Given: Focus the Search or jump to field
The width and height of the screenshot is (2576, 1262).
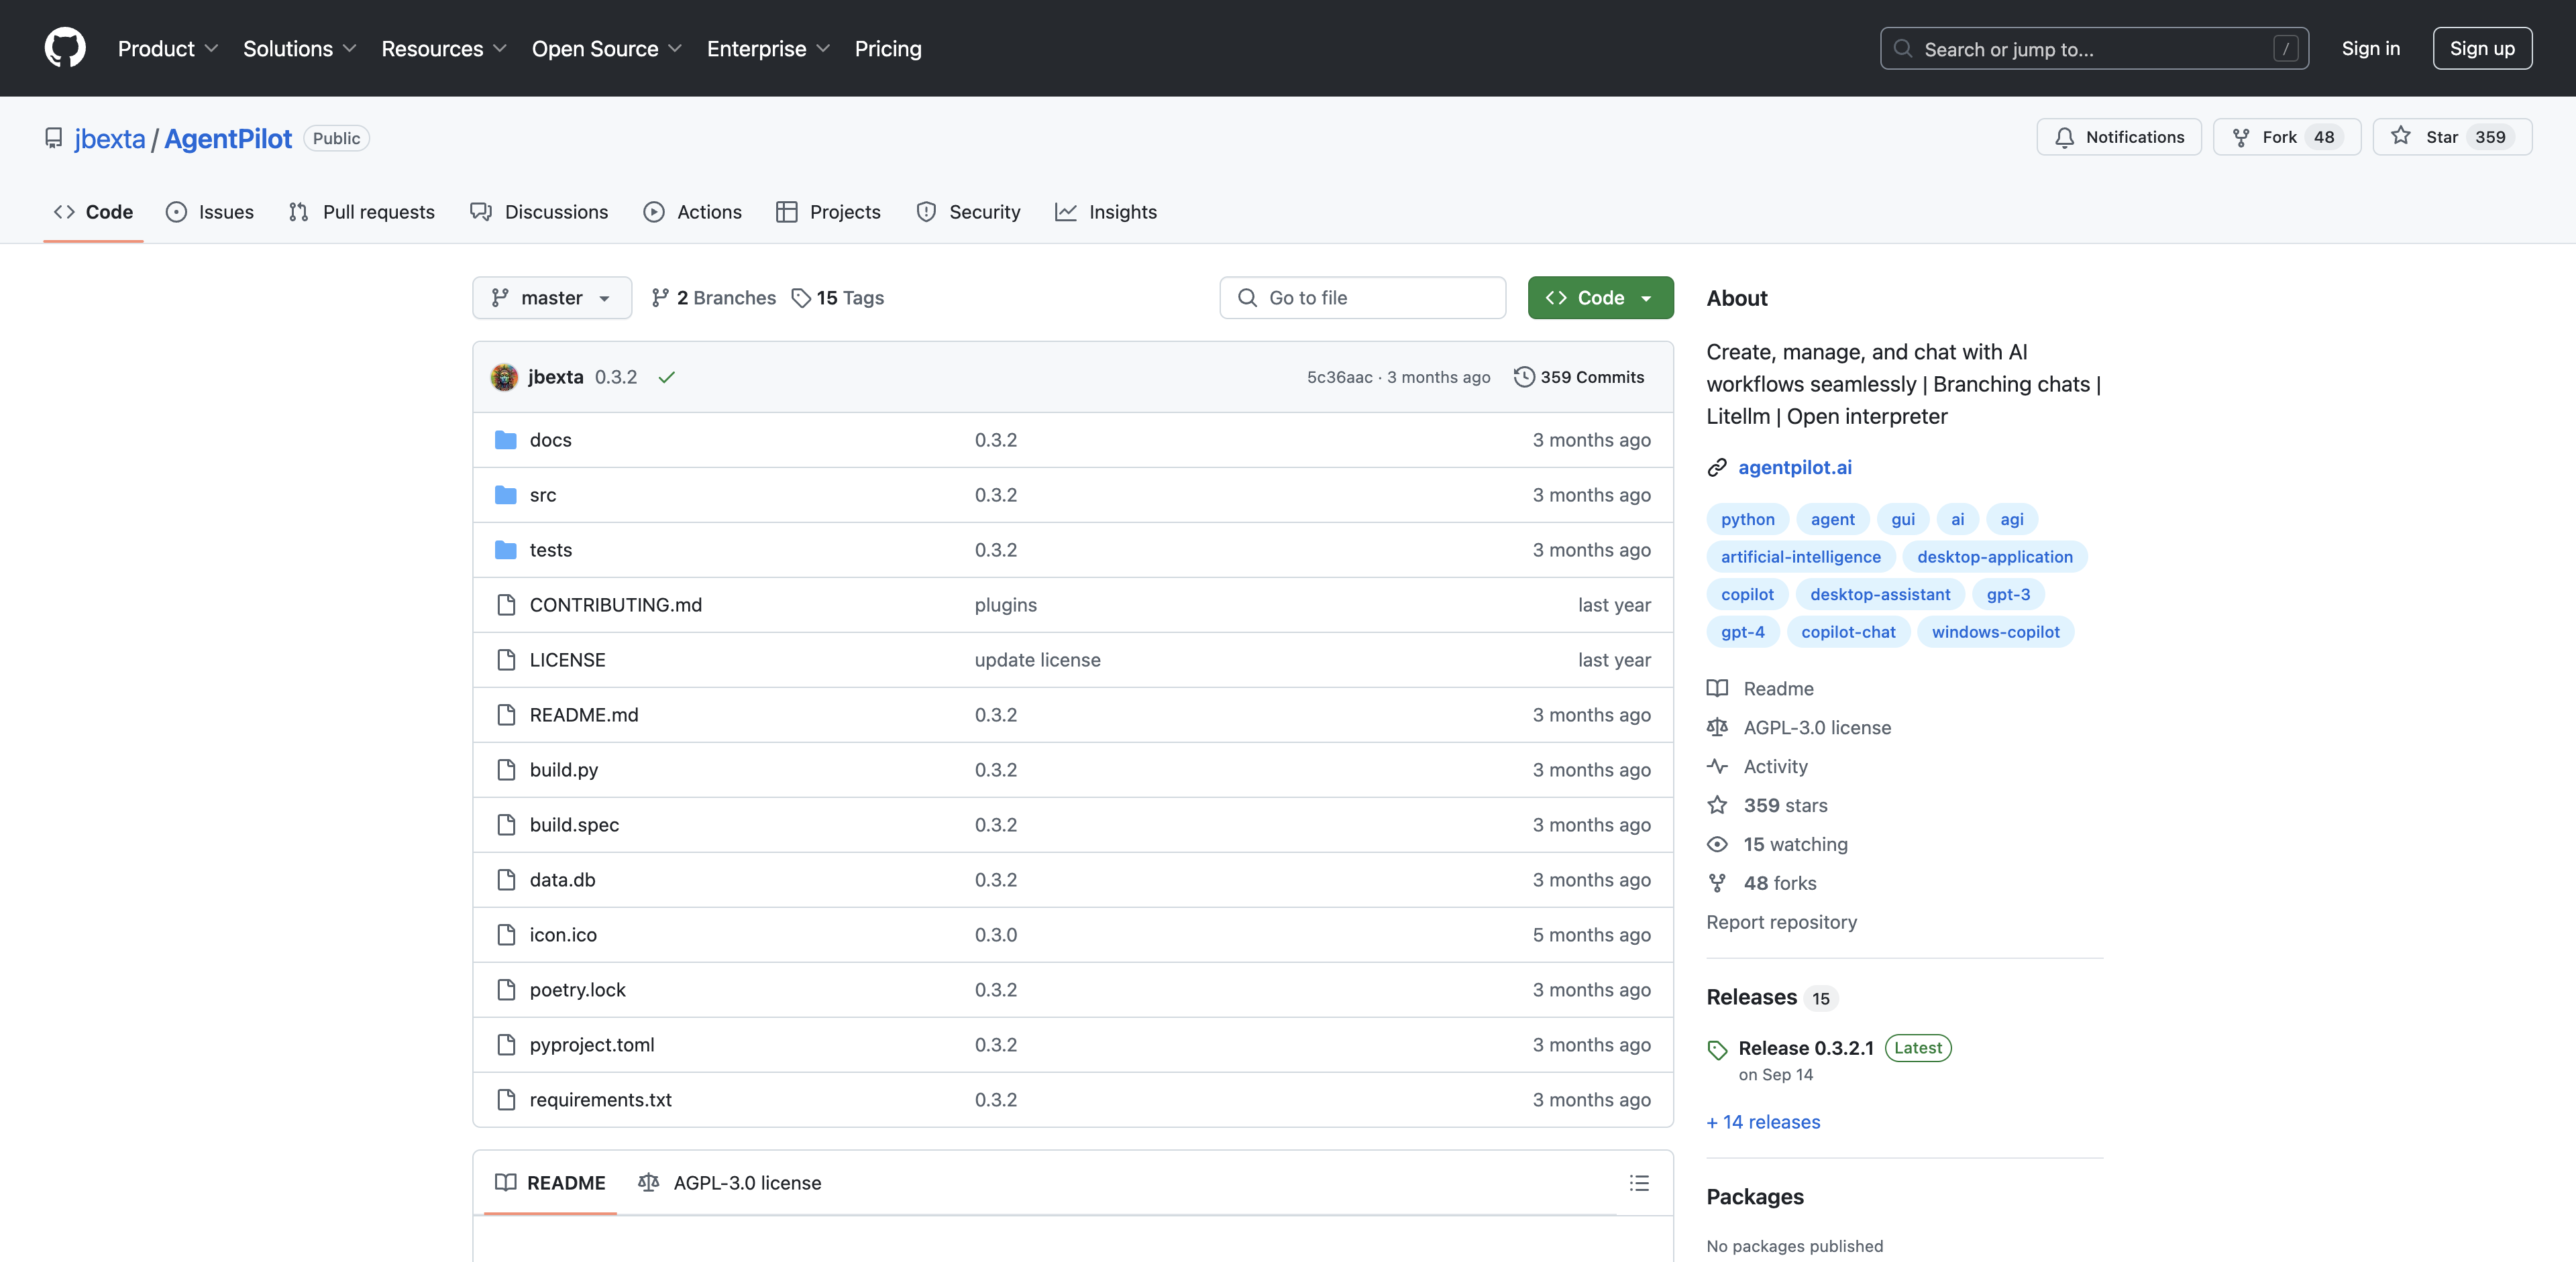Looking at the screenshot, I should (x=2094, y=49).
